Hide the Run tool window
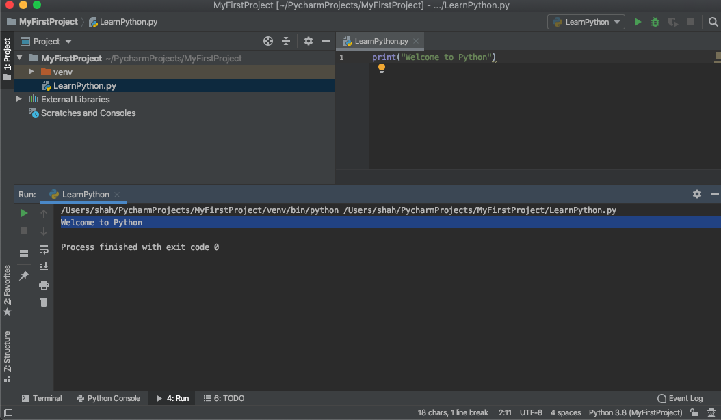Screen dimensions: 721x420 (x=715, y=194)
